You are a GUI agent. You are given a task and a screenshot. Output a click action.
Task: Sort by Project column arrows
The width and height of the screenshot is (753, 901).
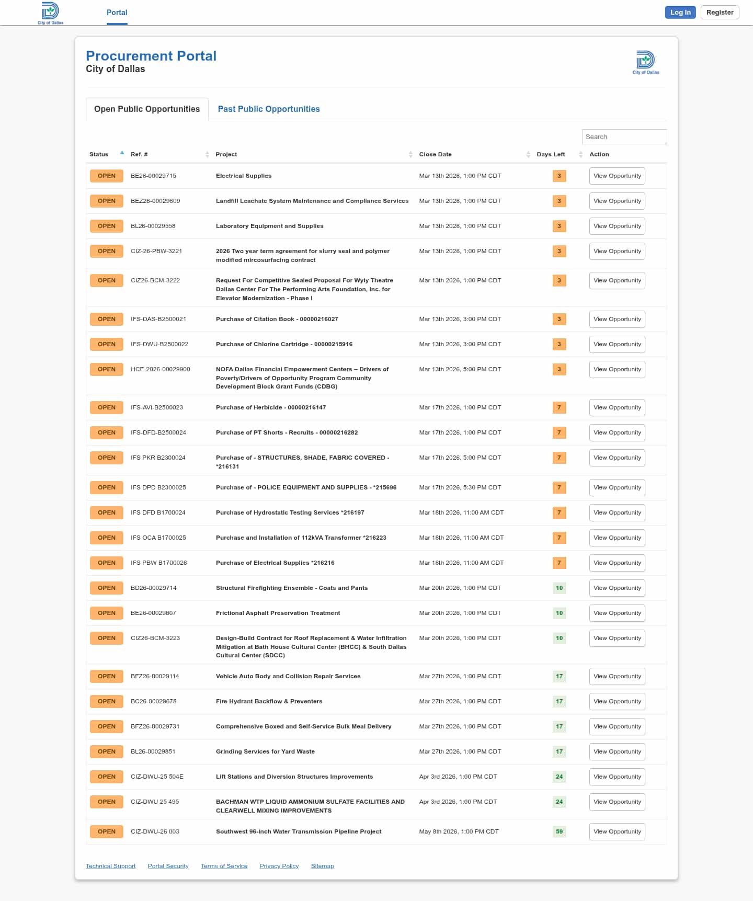pyautogui.click(x=410, y=154)
